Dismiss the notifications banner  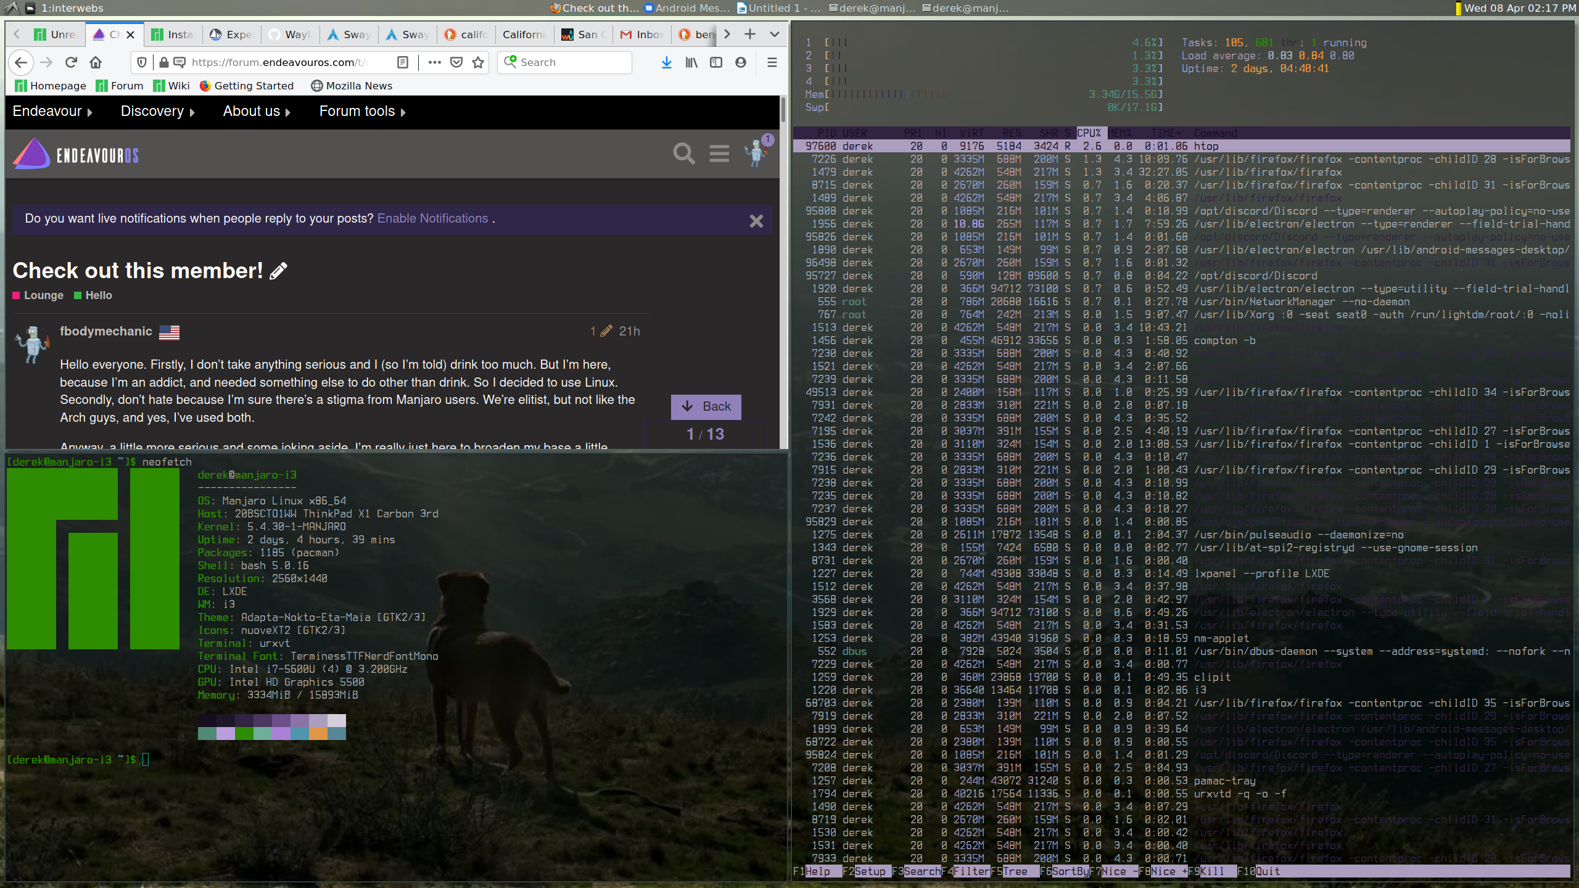point(756,221)
